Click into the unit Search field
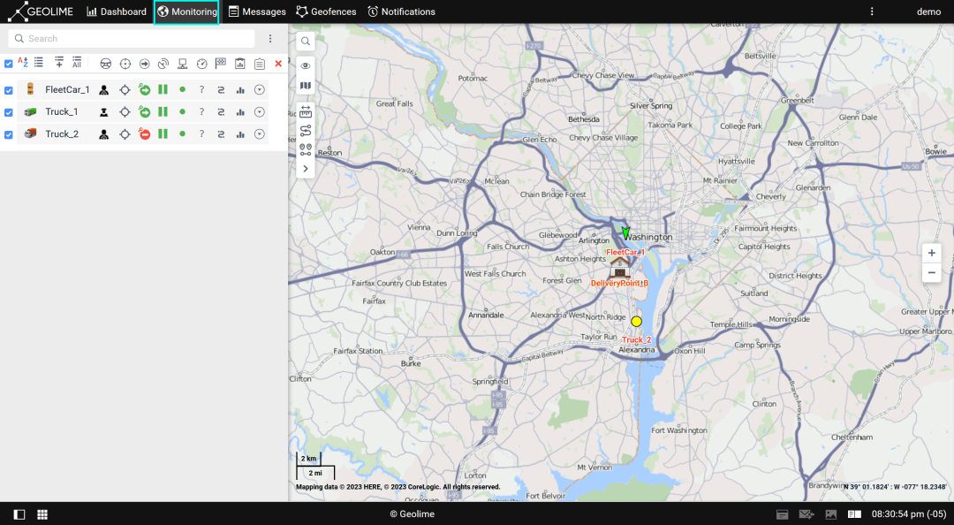Image resolution: width=954 pixels, height=525 pixels. pyautogui.click(x=132, y=38)
